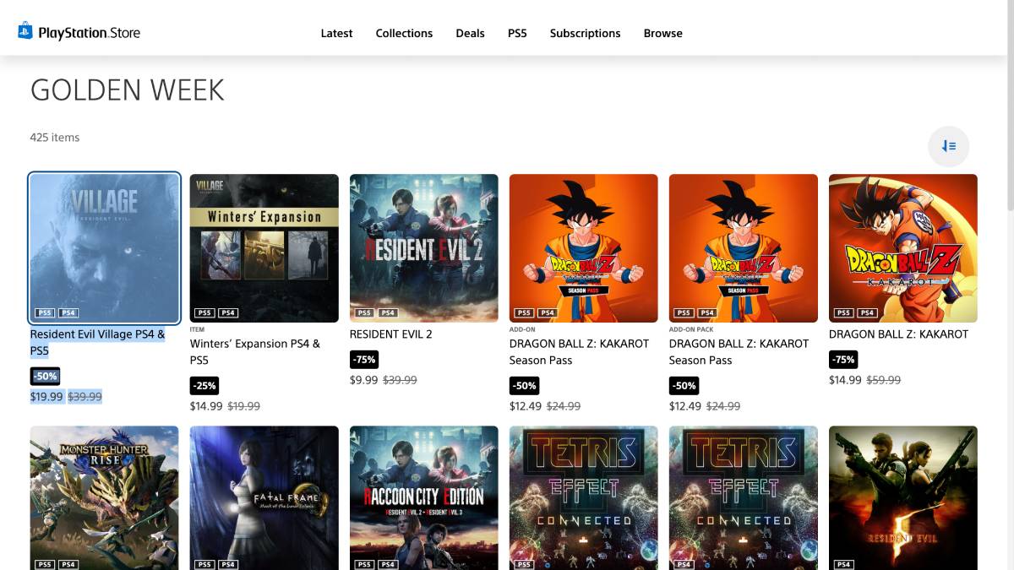1014x570 pixels.
Task: Click the PS5 badge on Monster Hunter Rise tile
Action: (44, 564)
